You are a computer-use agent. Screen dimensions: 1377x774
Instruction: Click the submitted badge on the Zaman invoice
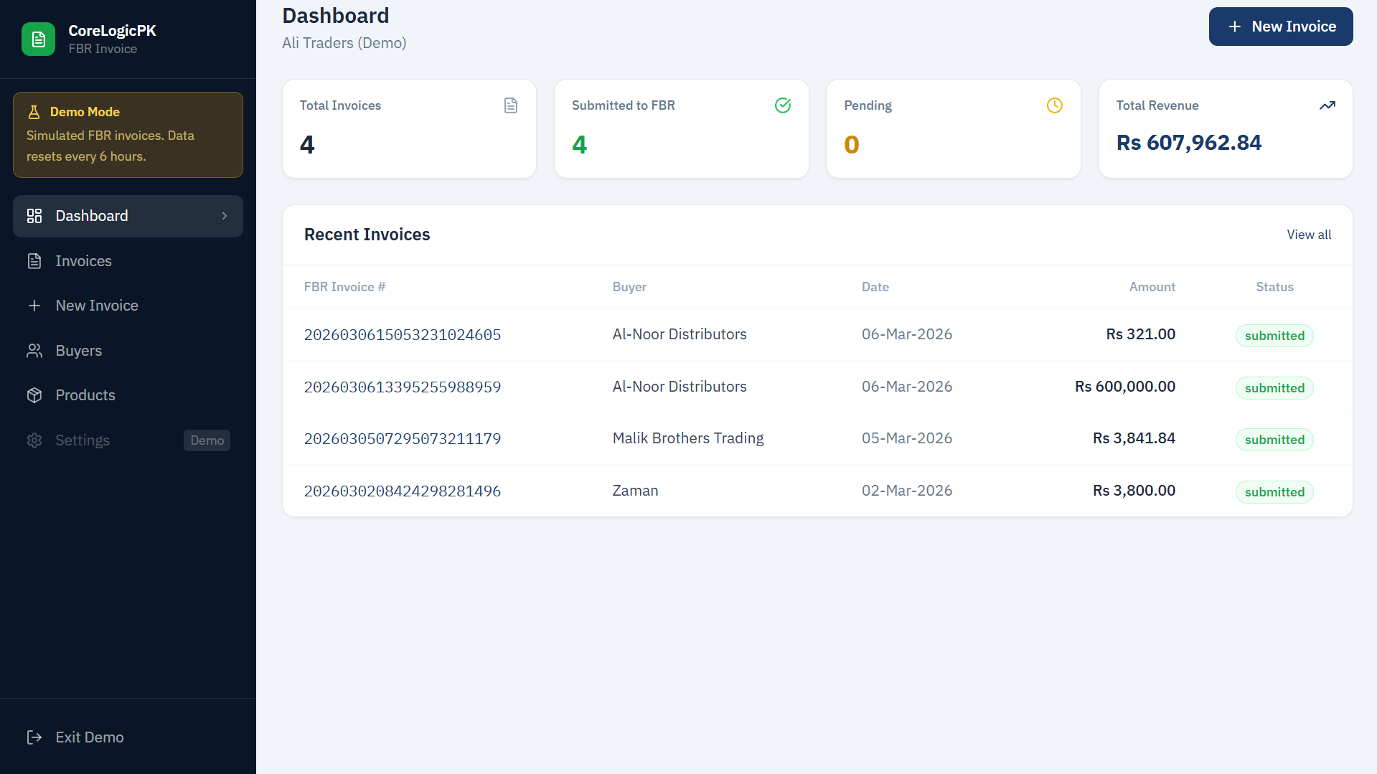pyautogui.click(x=1274, y=491)
